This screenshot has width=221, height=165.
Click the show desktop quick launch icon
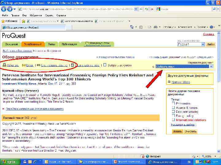25,162
